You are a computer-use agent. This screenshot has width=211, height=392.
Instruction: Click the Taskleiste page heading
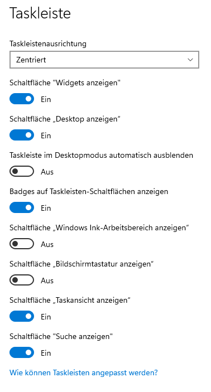[40, 13]
